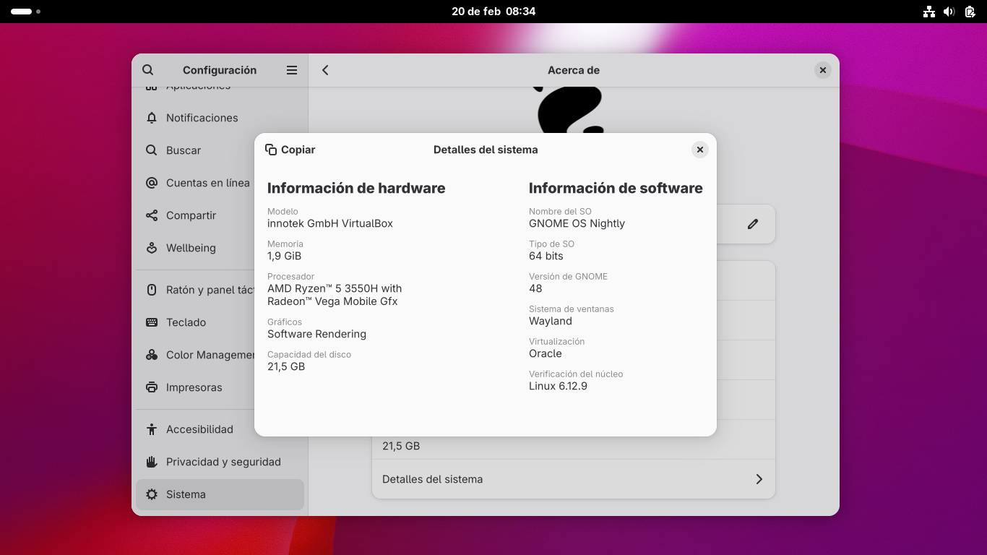Click the Notificaciones bell icon
987x555 pixels.
pyautogui.click(x=152, y=118)
